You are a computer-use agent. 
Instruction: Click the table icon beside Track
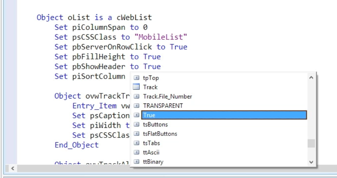click(x=136, y=87)
